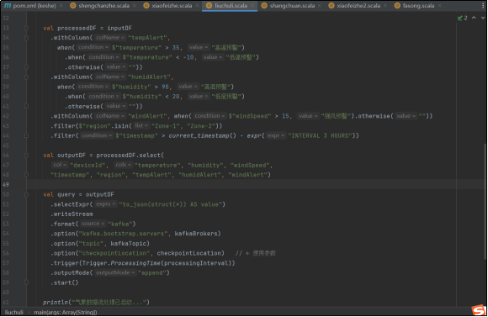
Task: Close the shangchuan.scala tab
Action: point(320,6)
